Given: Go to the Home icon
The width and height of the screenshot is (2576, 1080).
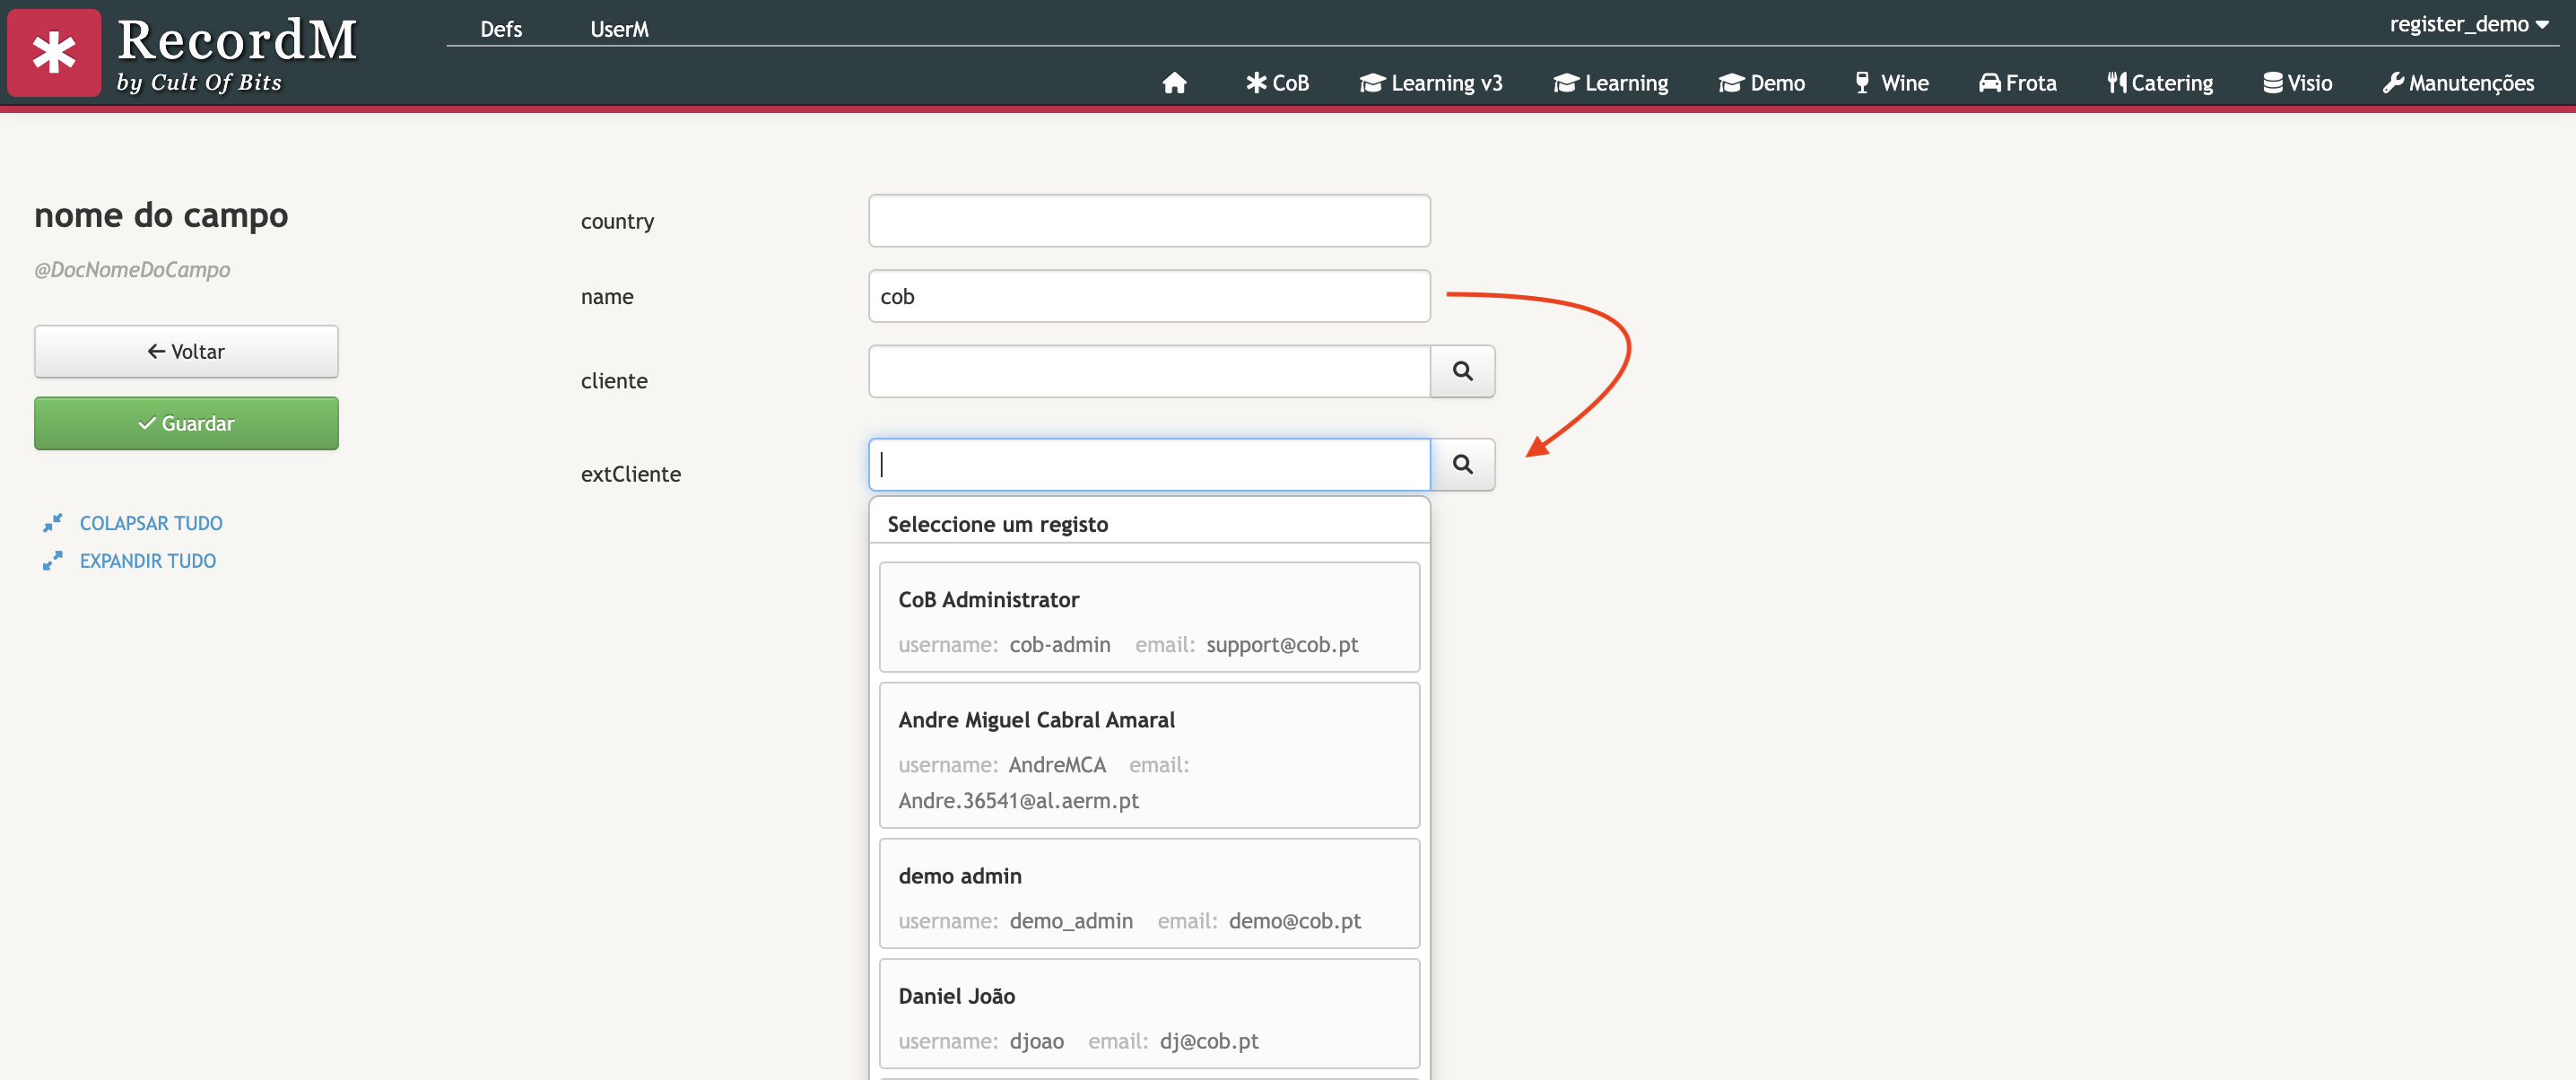Looking at the screenshot, I should pos(1175,83).
